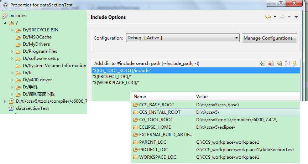This screenshot has height=164, width=308.
Task: Click the value D:\ti\ccsv5\eclipse\
Action: pos(216,127)
